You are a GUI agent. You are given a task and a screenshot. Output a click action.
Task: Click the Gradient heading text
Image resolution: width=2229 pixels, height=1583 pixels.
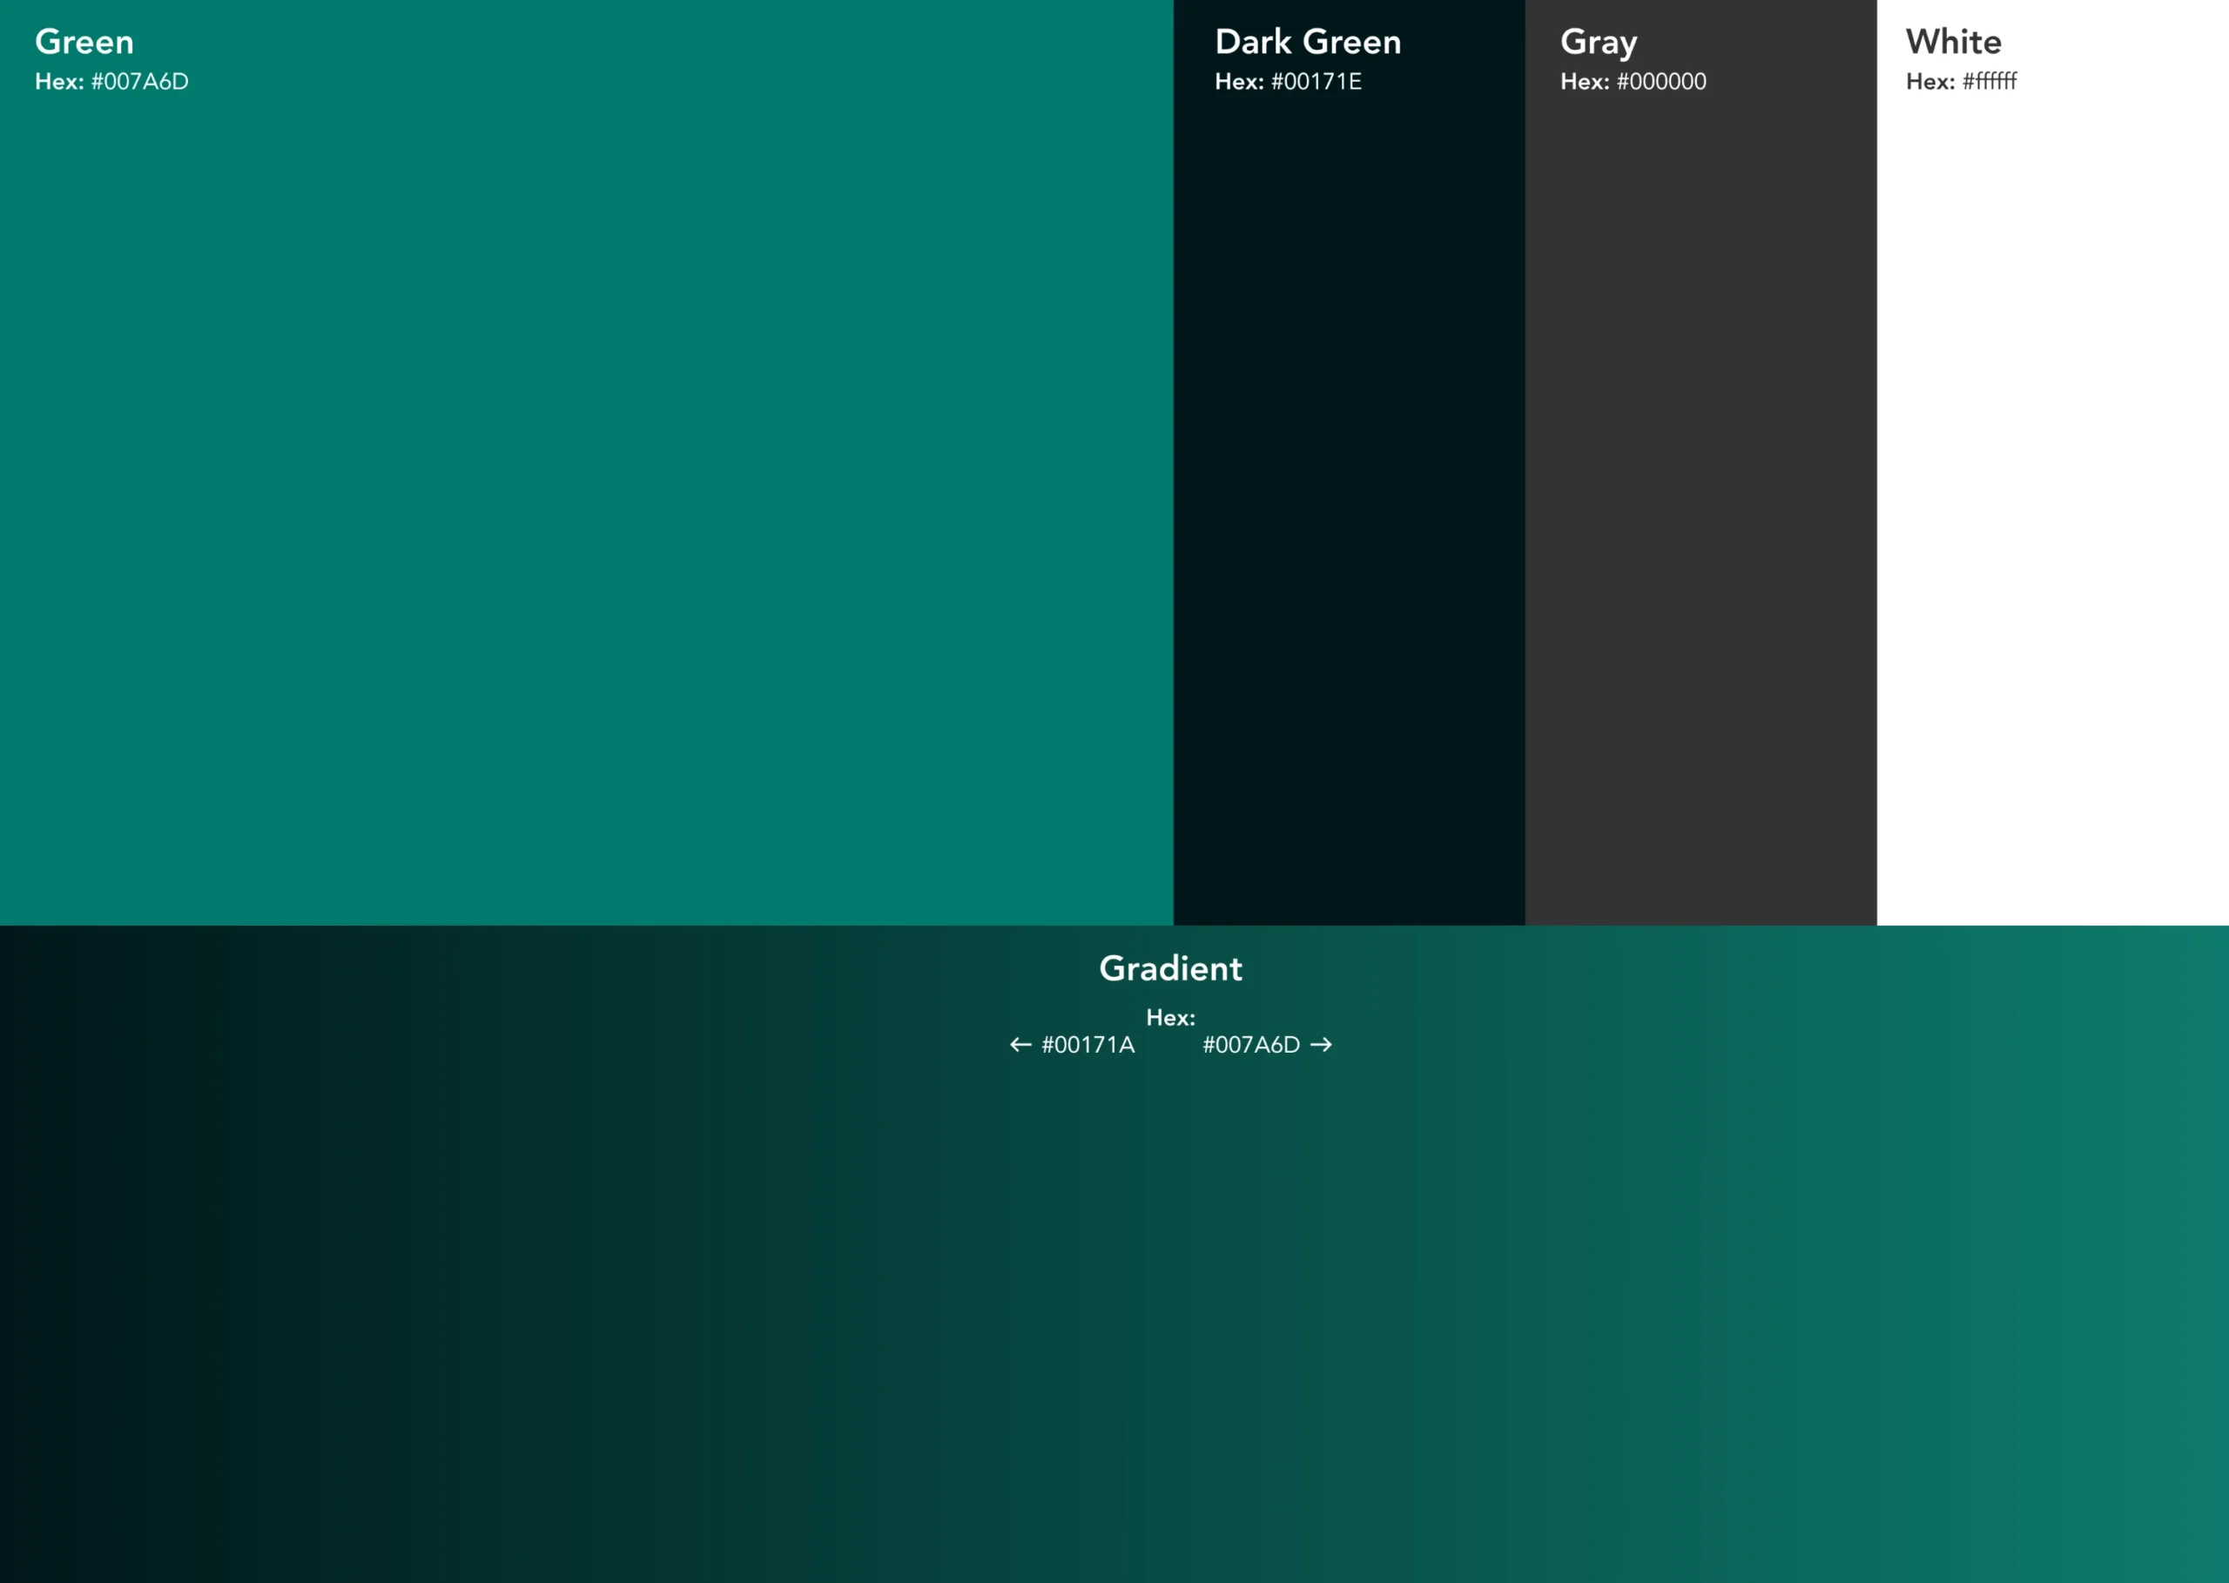(x=1169, y=969)
